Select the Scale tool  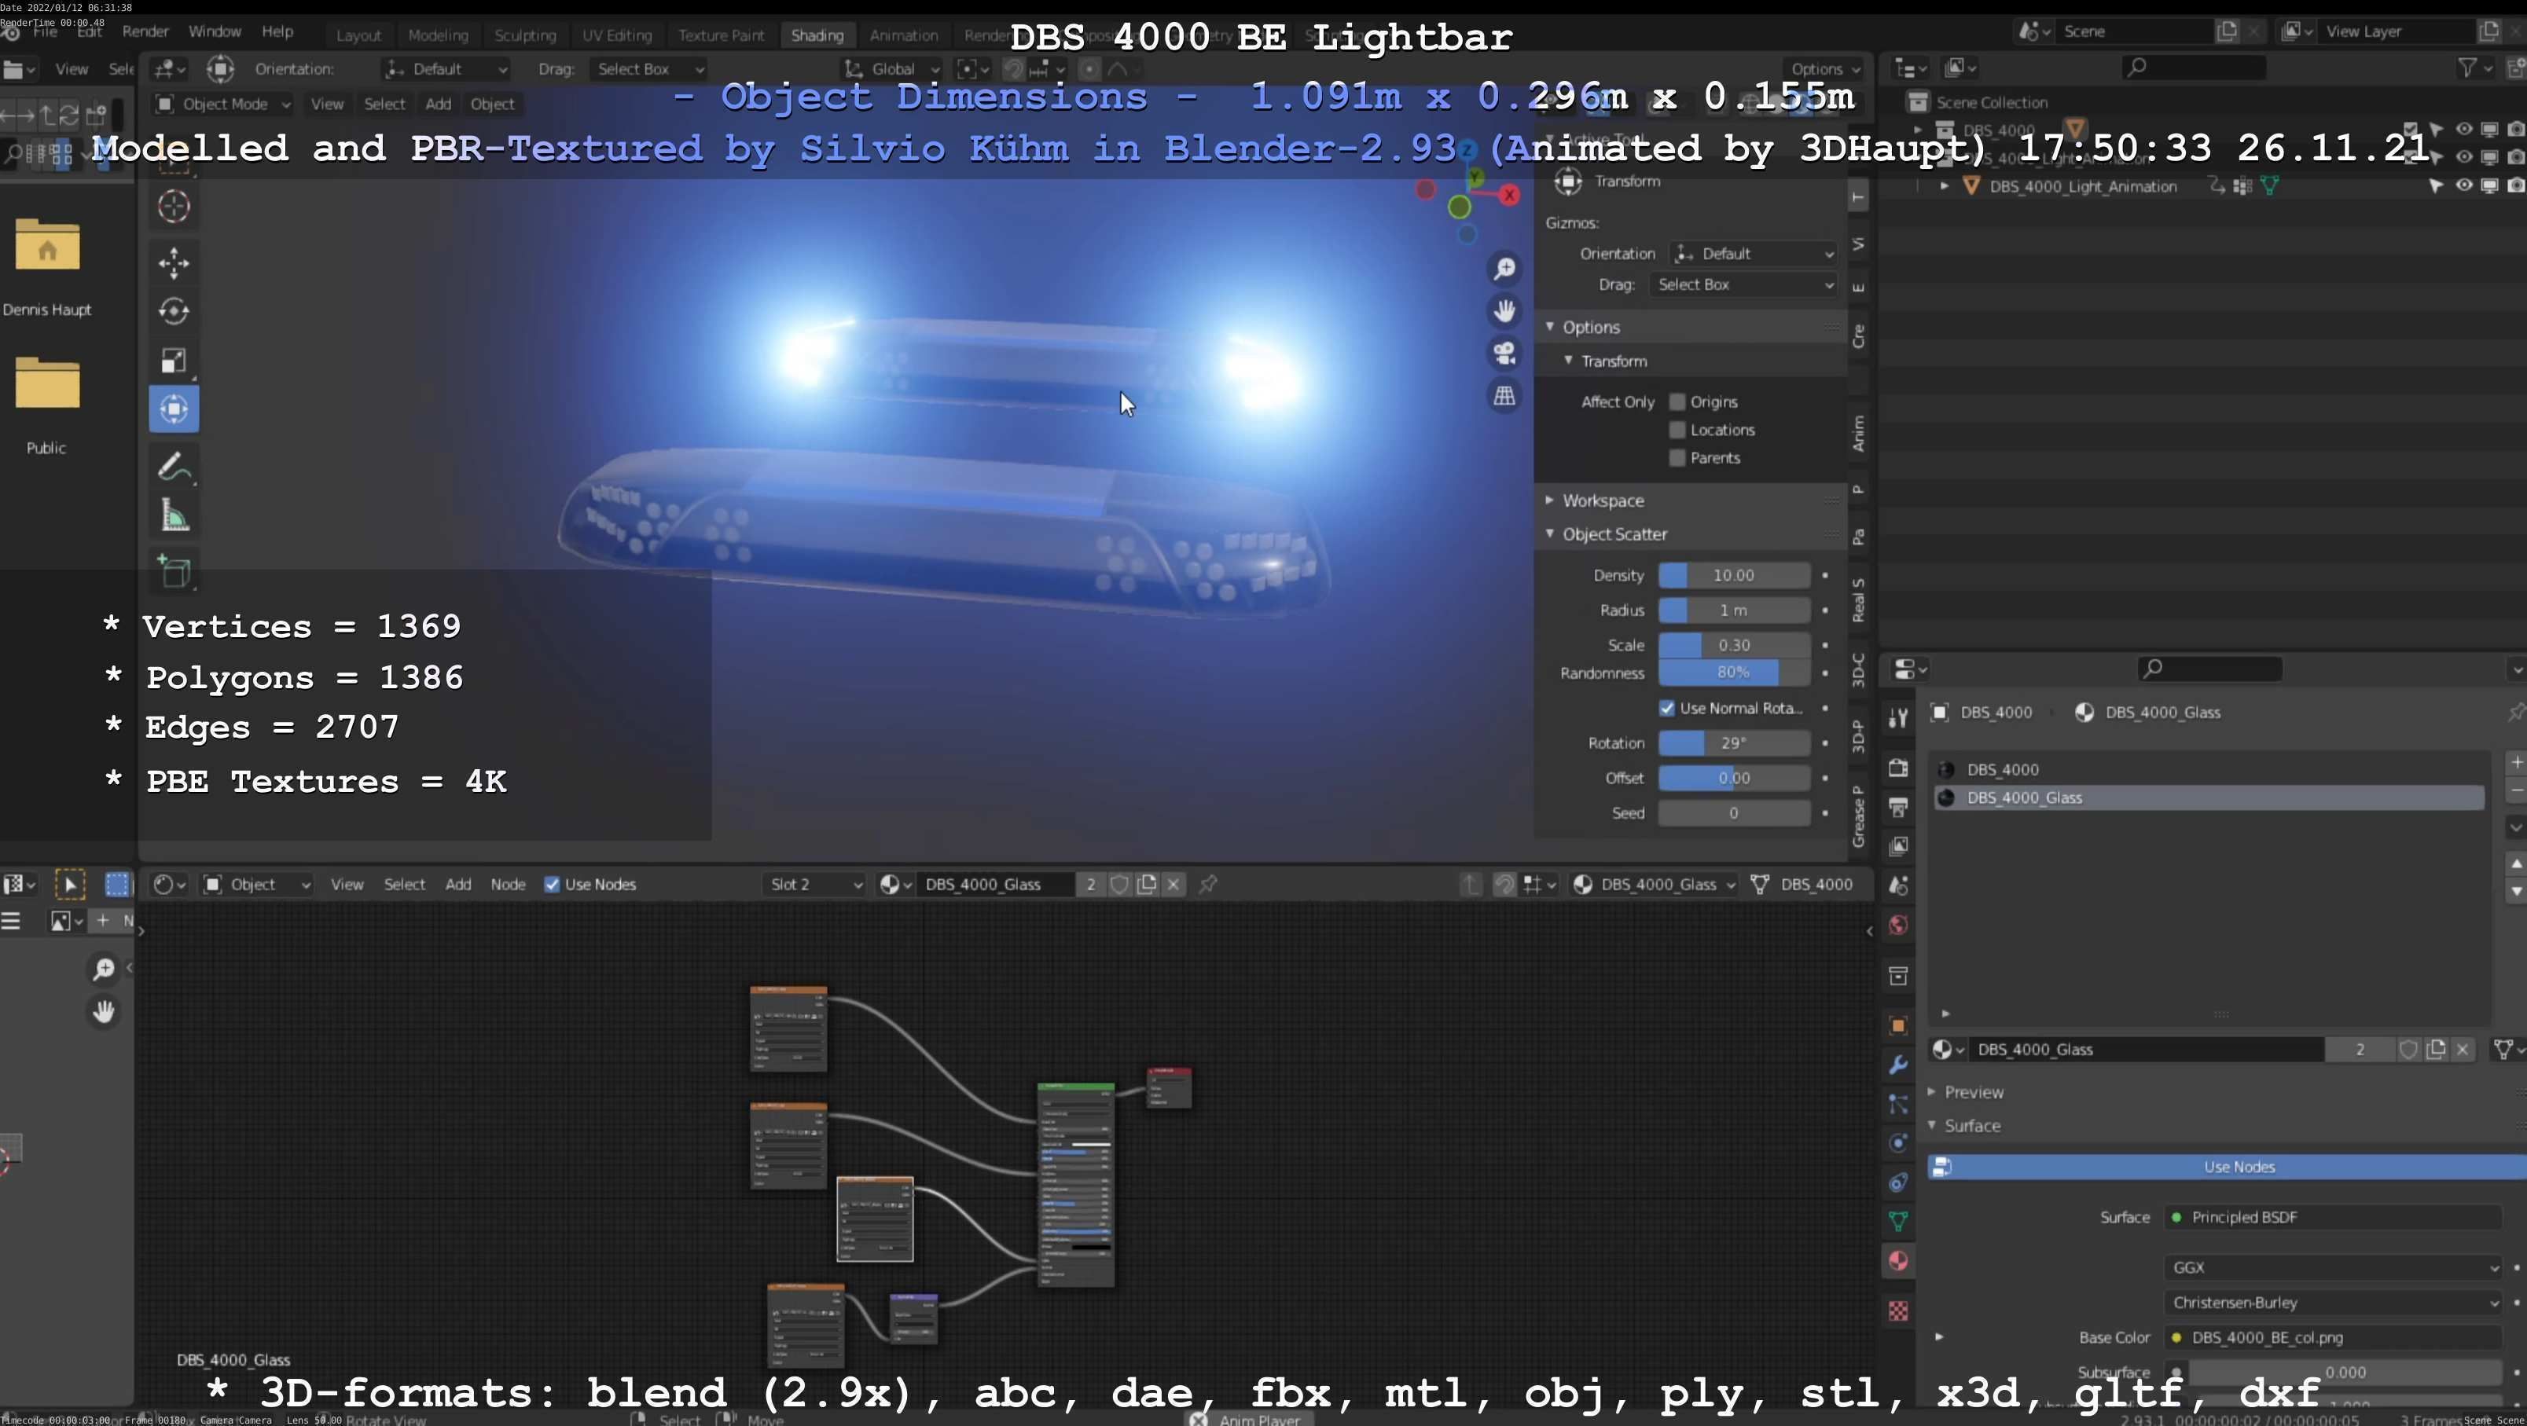coord(174,360)
